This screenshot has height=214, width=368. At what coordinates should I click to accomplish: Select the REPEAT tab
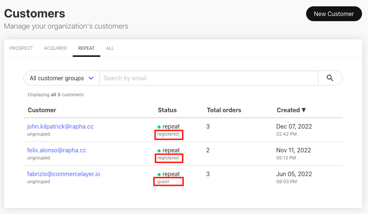click(x=87, y=48)
